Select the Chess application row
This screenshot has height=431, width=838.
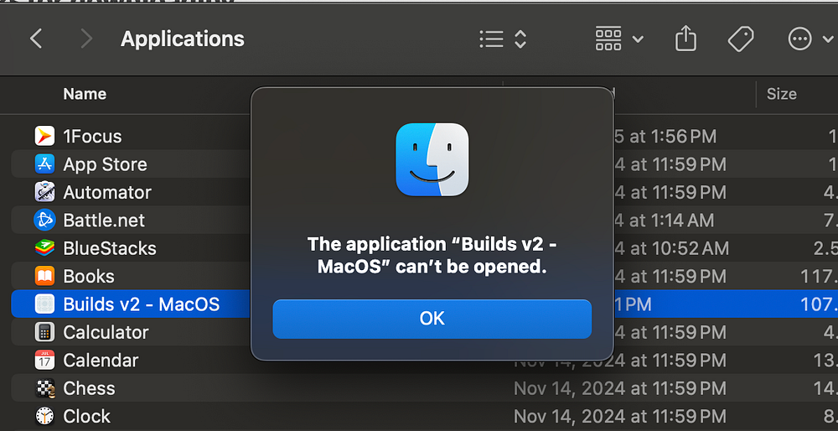click(x=89, y=388)
